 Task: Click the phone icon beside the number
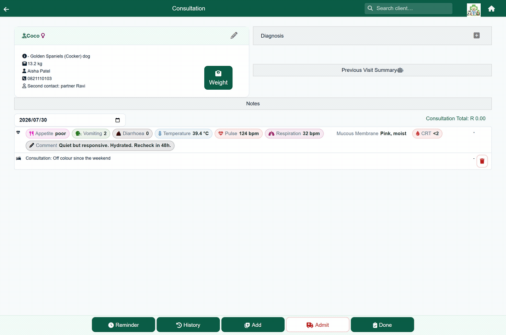coord(24,78)
